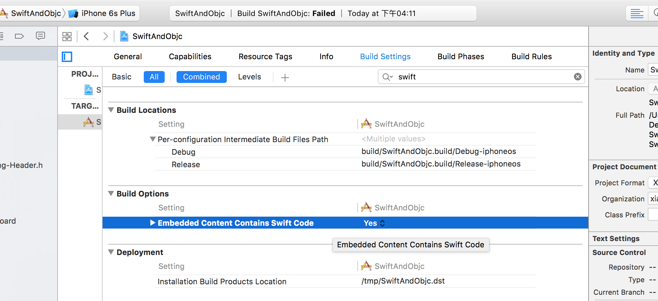Select the <Multiple values> cell
Screen dimensions: 658x301
393,139
